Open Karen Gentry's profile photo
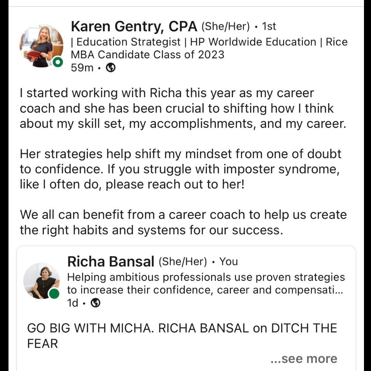The image size is (371, 371). 41,46
